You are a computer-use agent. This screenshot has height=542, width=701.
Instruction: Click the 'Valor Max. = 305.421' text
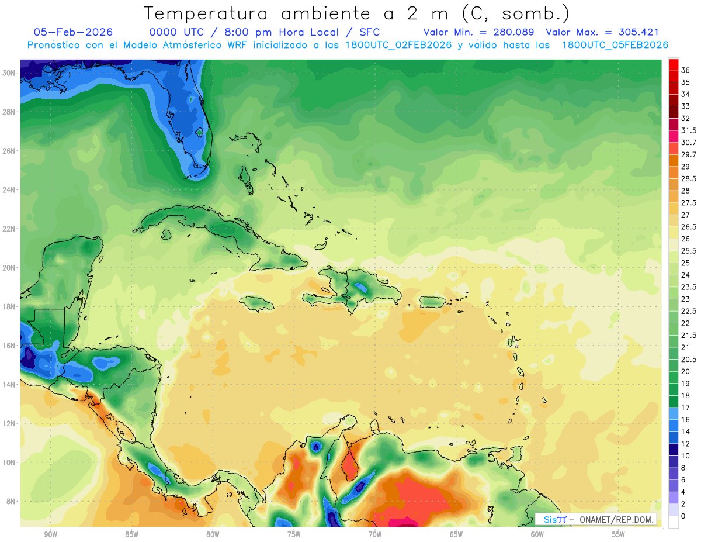(x=602, y=32)
